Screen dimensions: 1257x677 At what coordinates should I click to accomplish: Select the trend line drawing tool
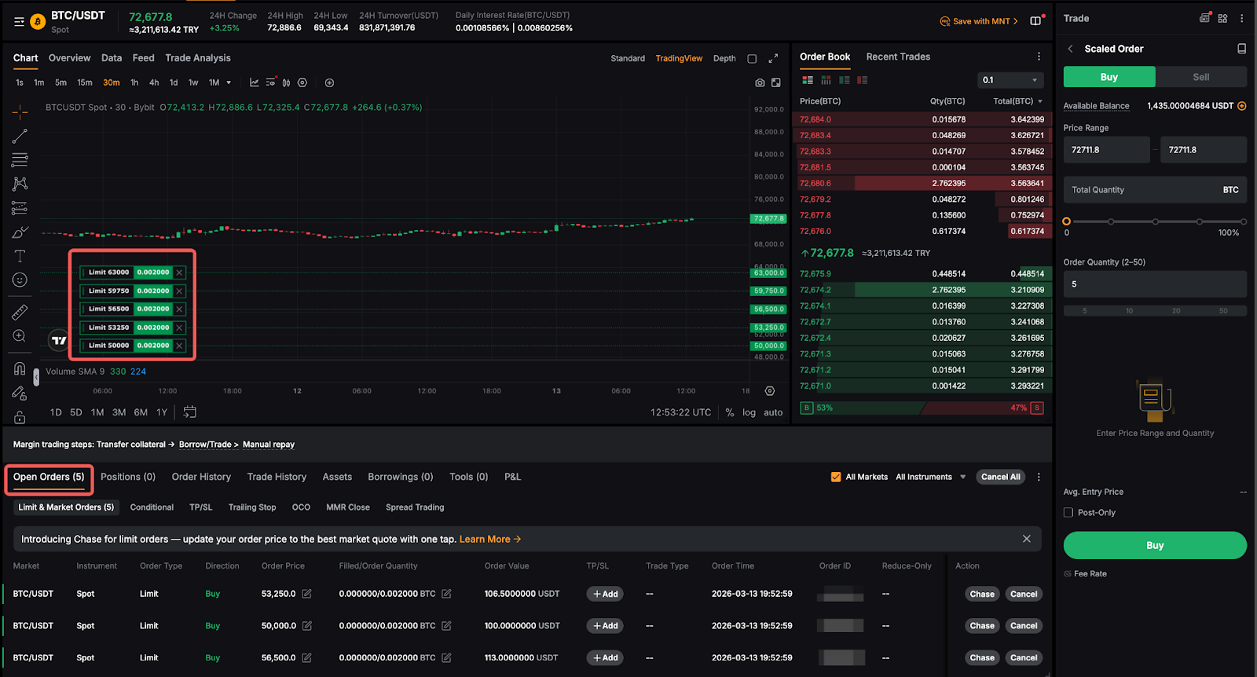[x=20, y=137]
